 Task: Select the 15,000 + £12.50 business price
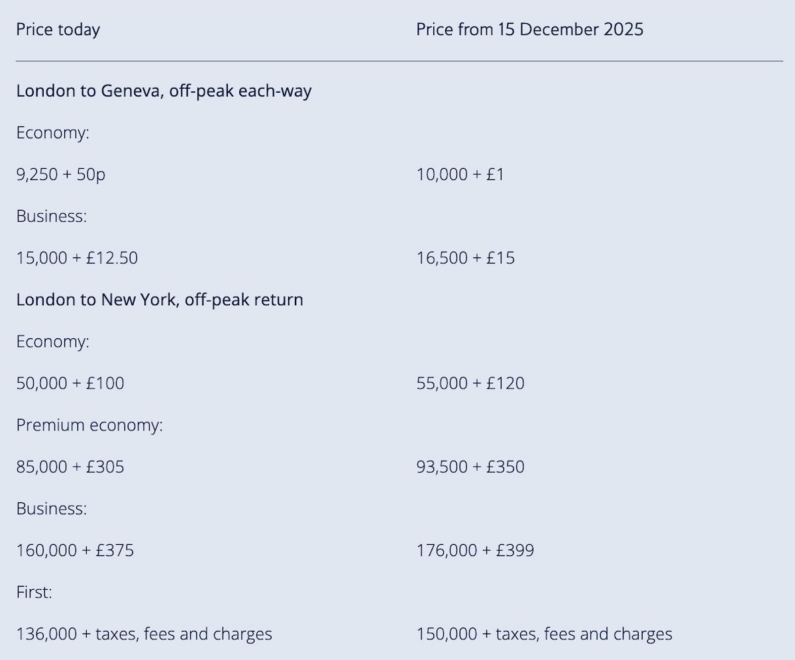click(x=77, y=258)
